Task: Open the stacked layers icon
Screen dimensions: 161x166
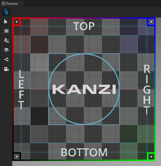Action: (6, 50)
